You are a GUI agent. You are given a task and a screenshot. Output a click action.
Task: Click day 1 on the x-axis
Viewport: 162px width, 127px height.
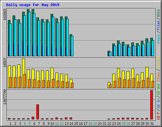[10, 124]
